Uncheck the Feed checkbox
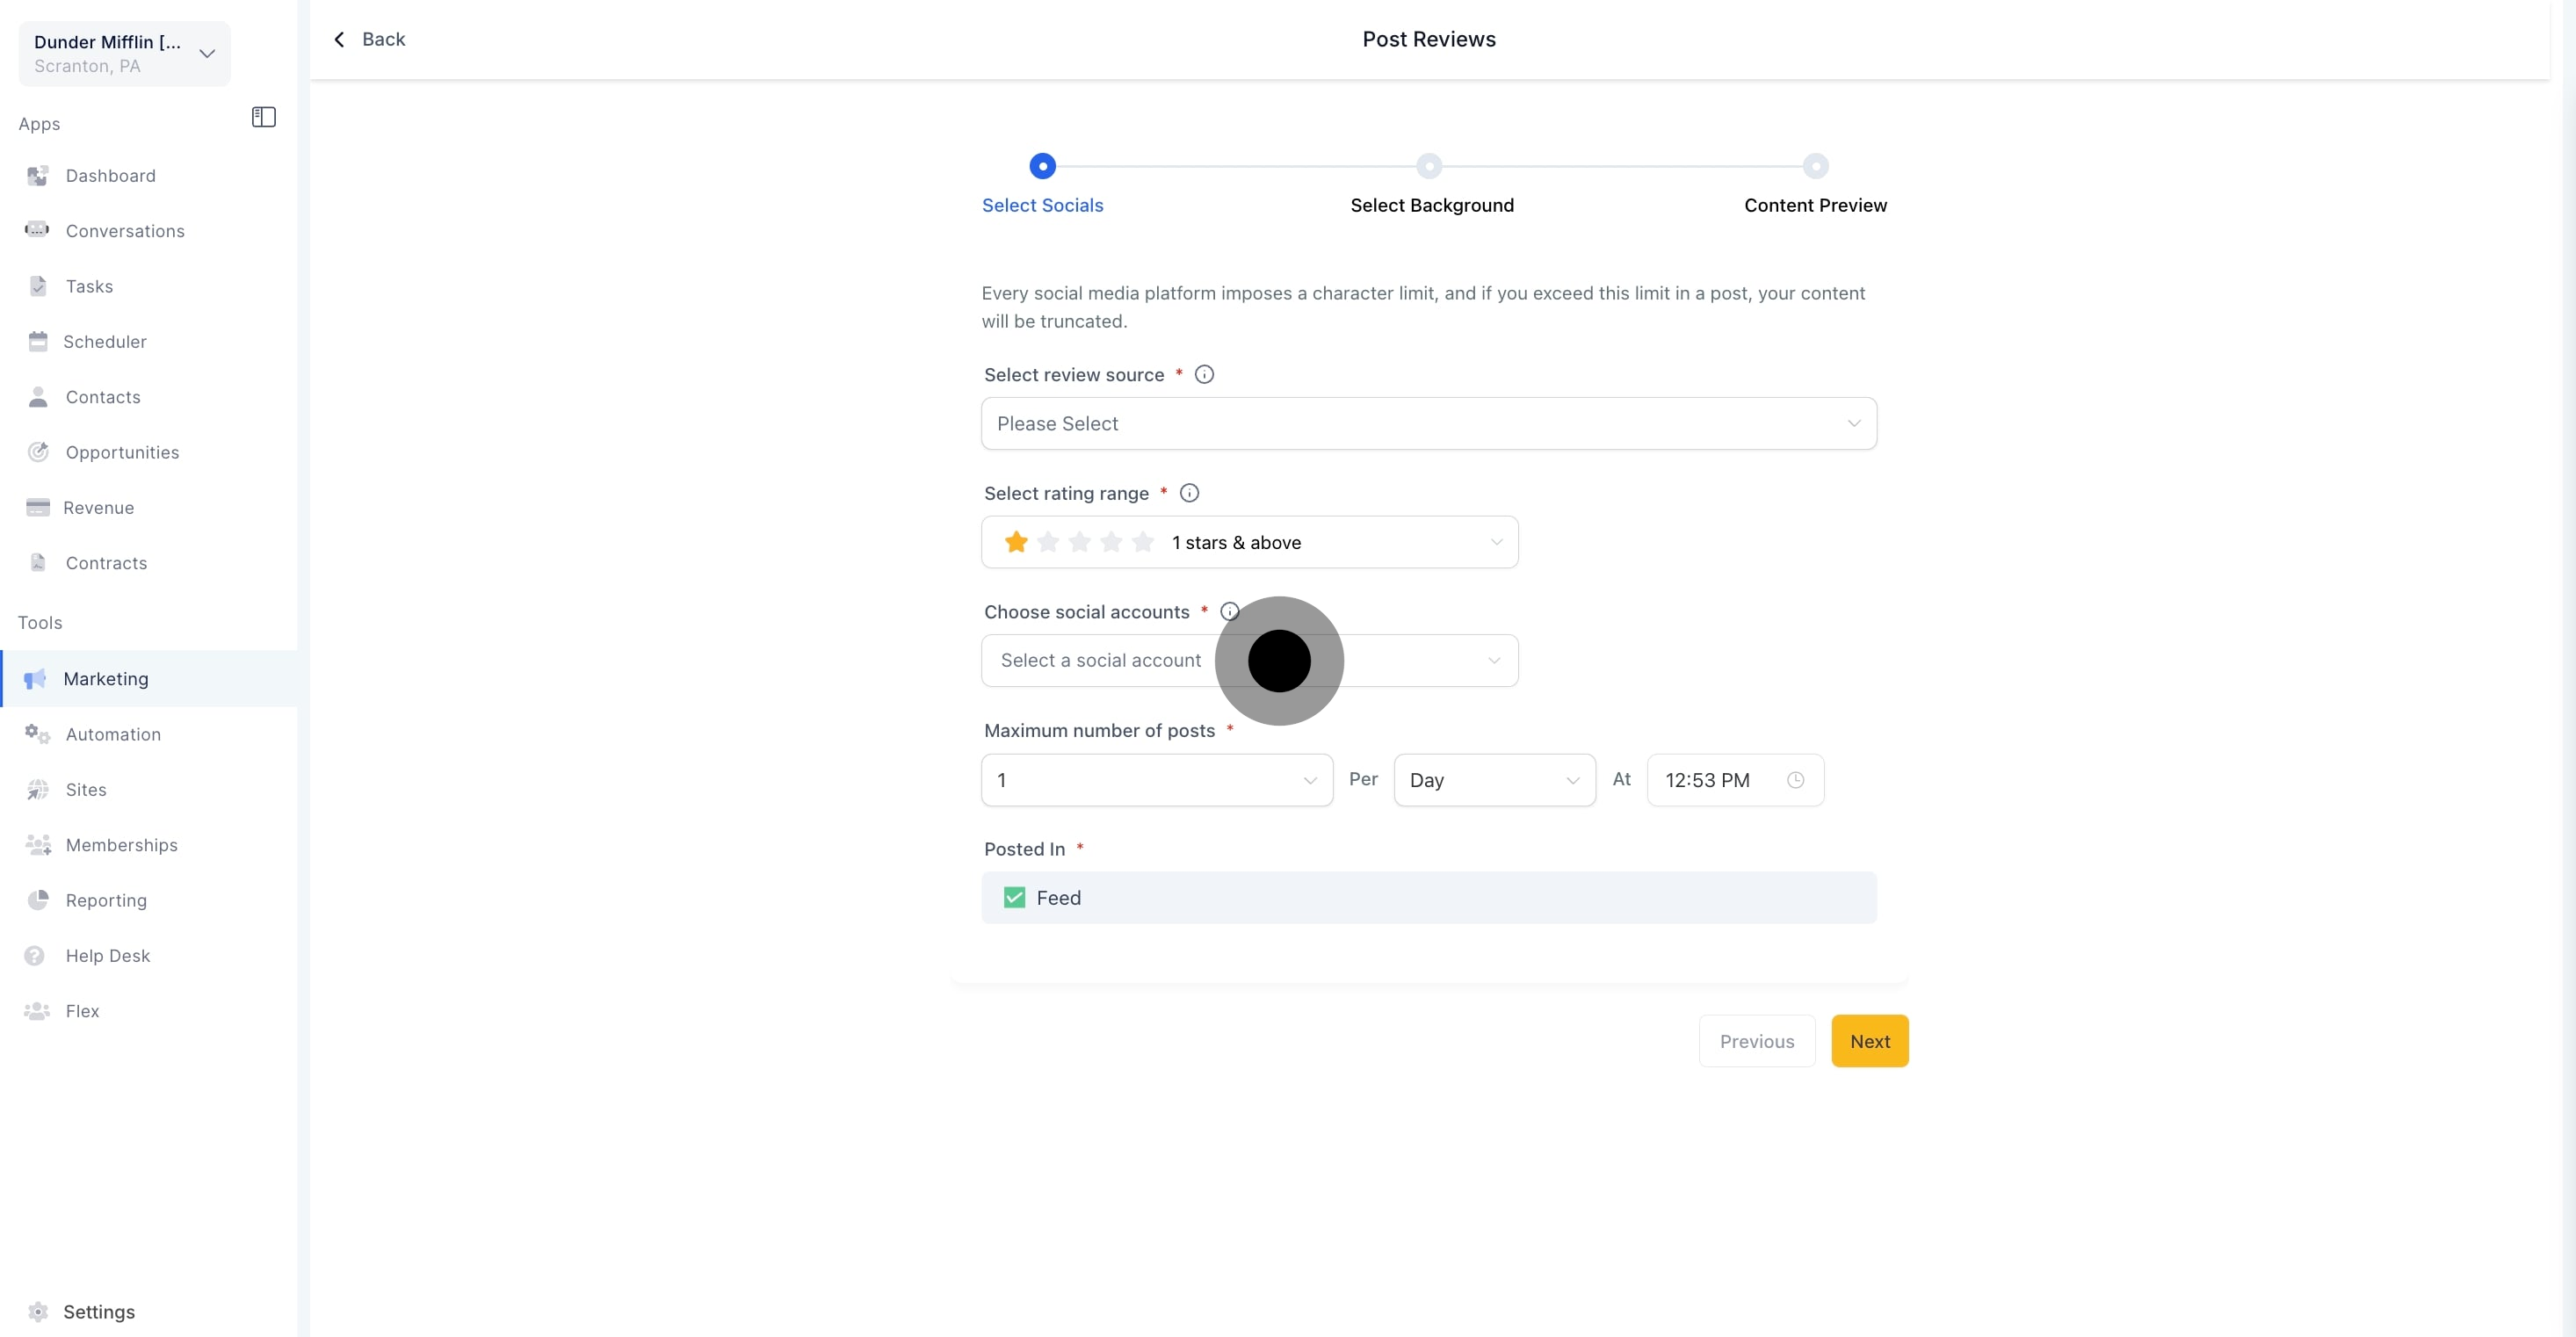This screenshot has height=1337, width=2576. tap(1014, 897)
